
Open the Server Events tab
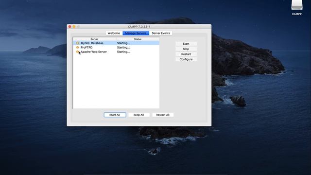click(161, 33)
